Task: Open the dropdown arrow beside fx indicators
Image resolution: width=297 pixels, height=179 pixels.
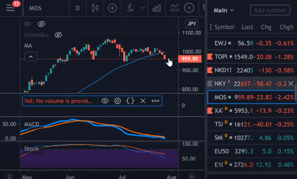Action: coord(143,8)
